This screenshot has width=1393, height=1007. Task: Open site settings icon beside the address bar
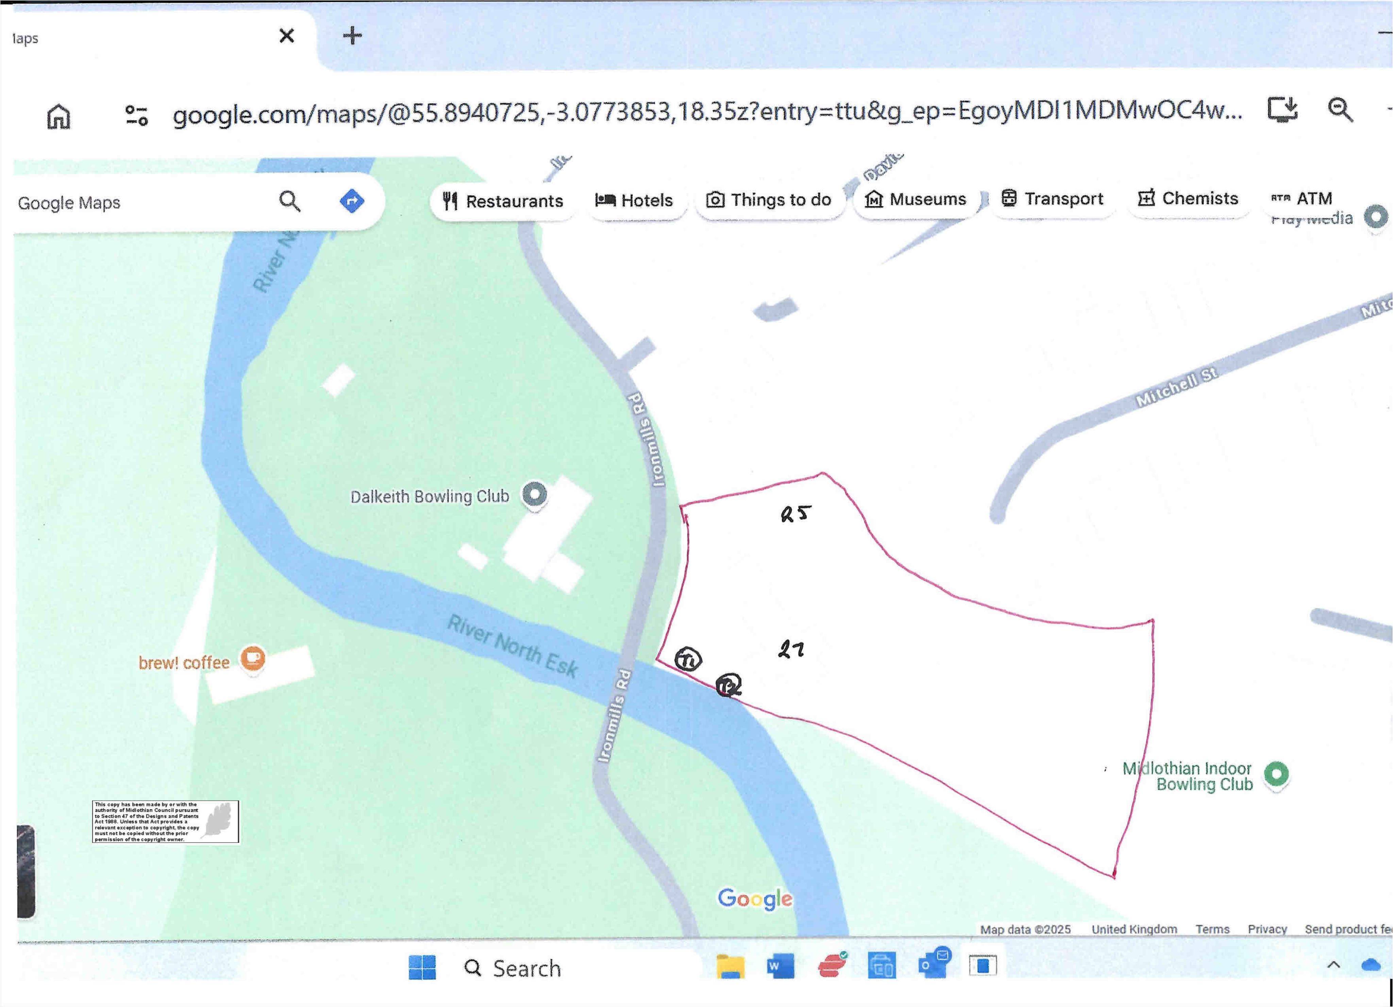pos(136,115)
